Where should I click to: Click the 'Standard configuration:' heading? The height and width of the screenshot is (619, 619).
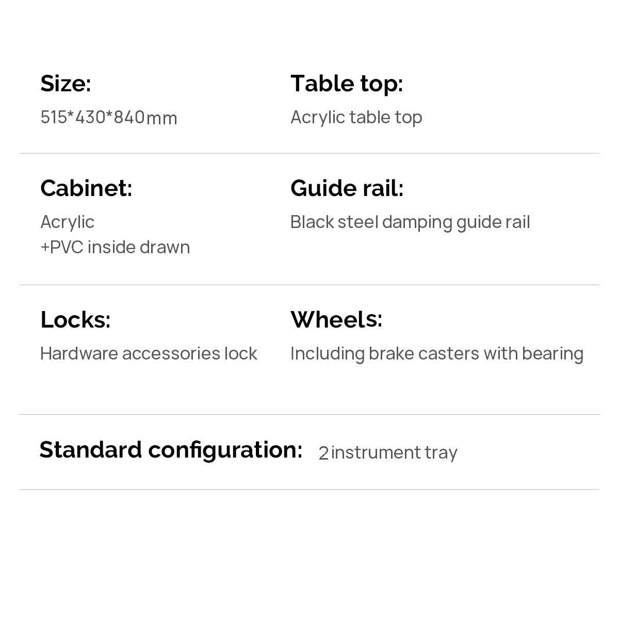pos(171,450)
